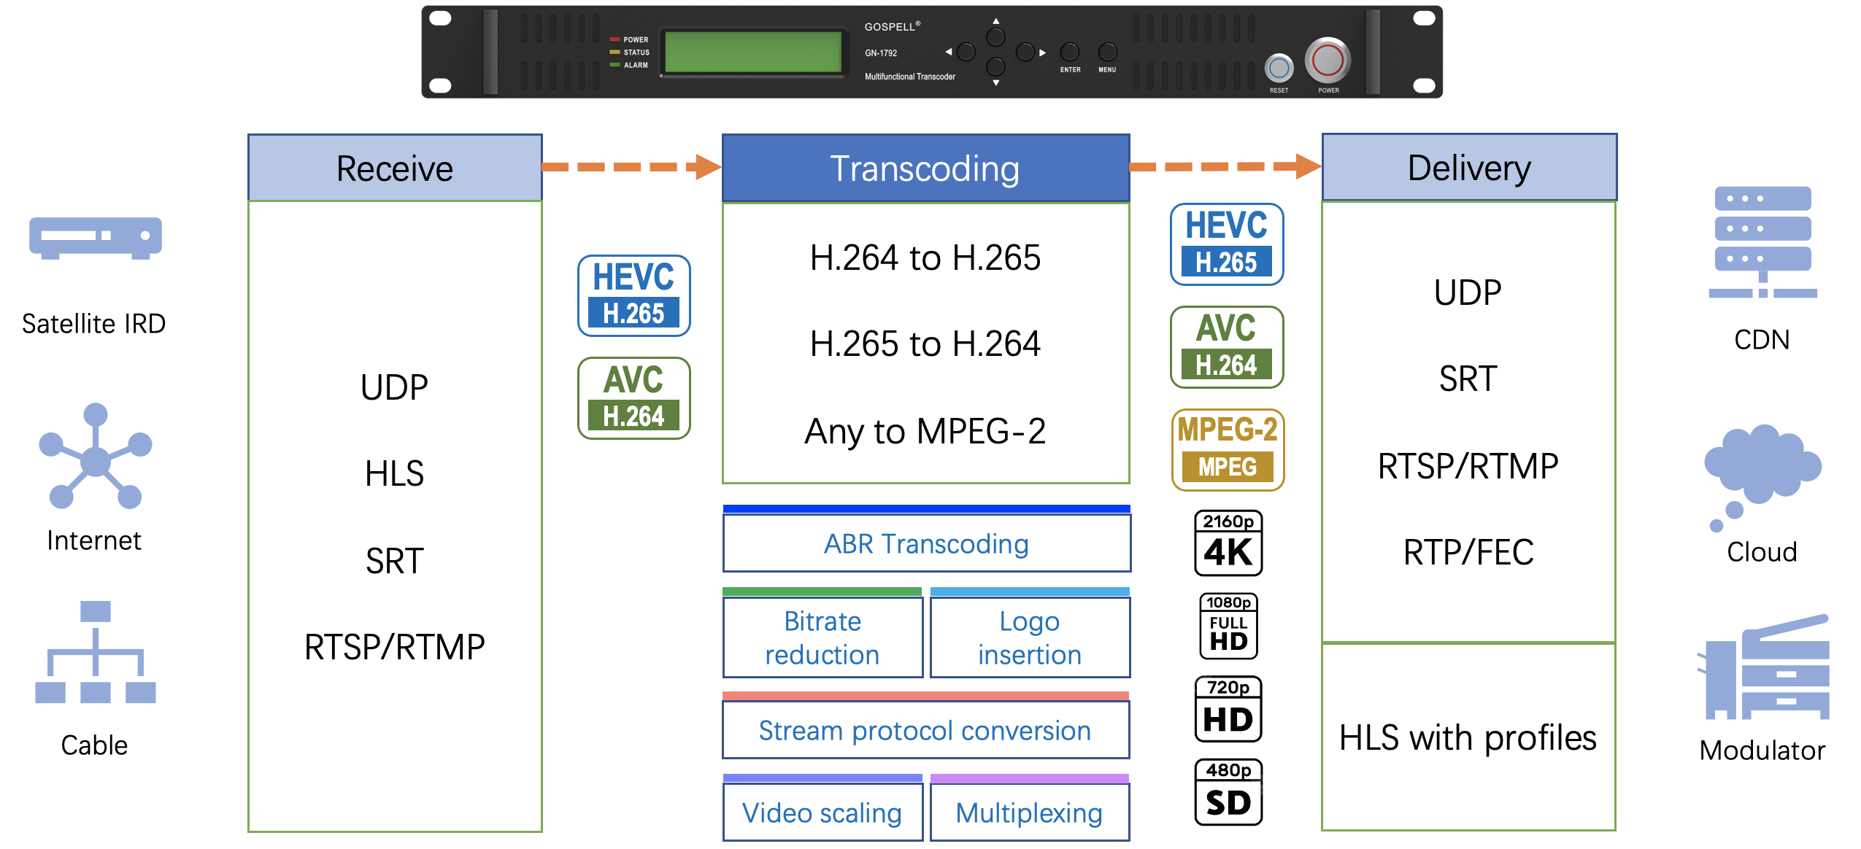Viewport: 1861px width, 849px height.
Task: Select the HEVC H.265 input codec badge
Action: click(x=633, y=295)
